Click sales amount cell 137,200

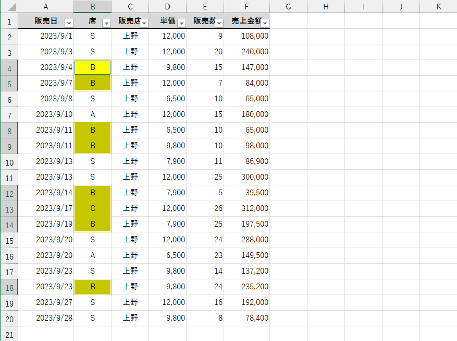(247, 271)
